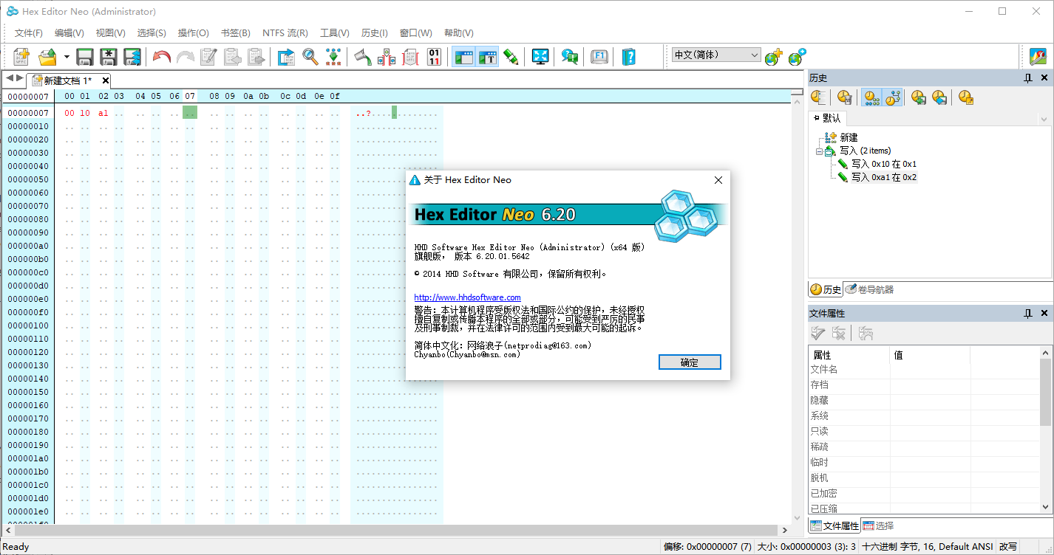The image size is (1054, 555).
Task: Click the globe with blue plus icon
Action: coord(797,57)
